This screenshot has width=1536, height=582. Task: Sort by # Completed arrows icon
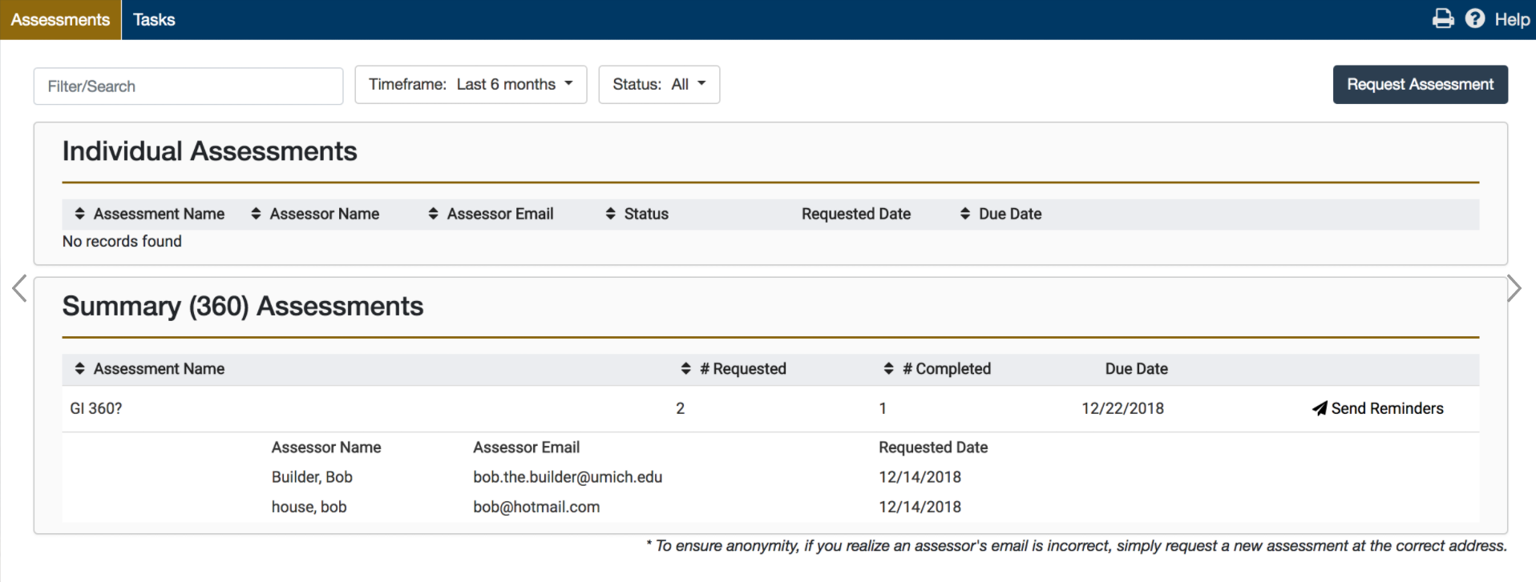tap(888, 368)
